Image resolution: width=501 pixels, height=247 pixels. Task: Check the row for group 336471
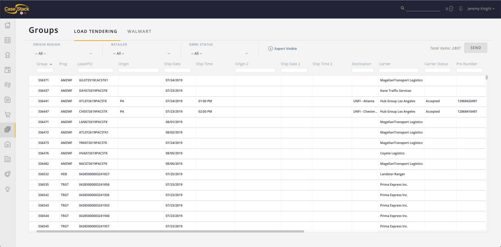click(32, 122)
